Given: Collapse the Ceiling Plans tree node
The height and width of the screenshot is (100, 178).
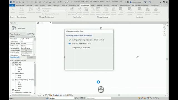Looking at the screenshot, I should (x=13, y=73).
